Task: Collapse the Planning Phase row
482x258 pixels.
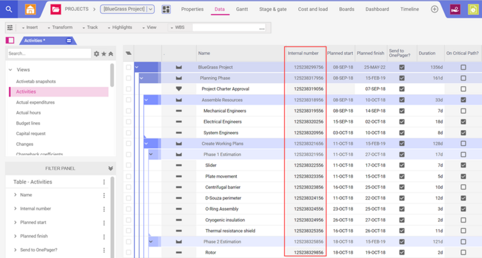Action: [142, 78]
